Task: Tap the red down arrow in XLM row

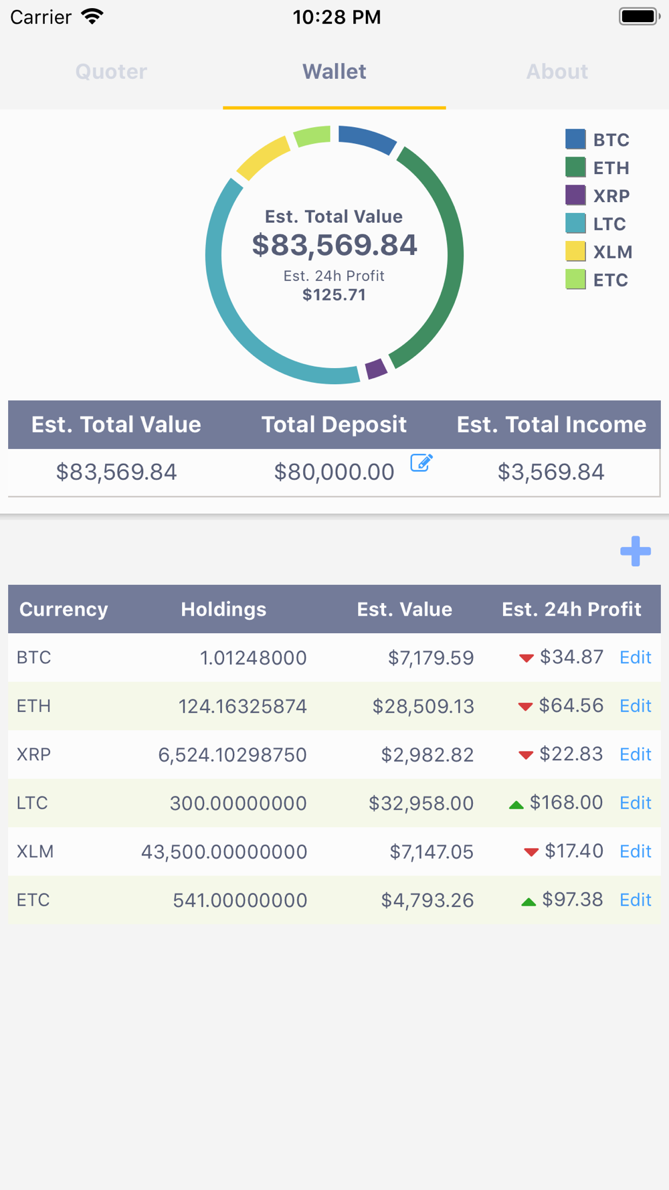Action: click(531, 852)
